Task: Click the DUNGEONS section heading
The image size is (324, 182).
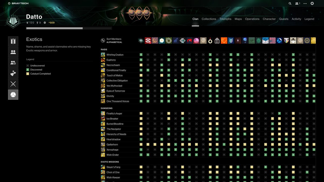Action: [107, 108]
